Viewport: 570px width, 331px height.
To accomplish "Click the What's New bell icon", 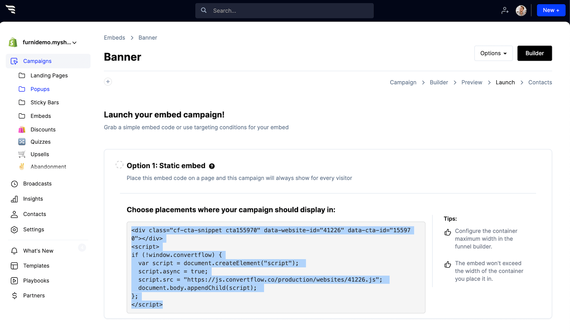I will point(14,251).
